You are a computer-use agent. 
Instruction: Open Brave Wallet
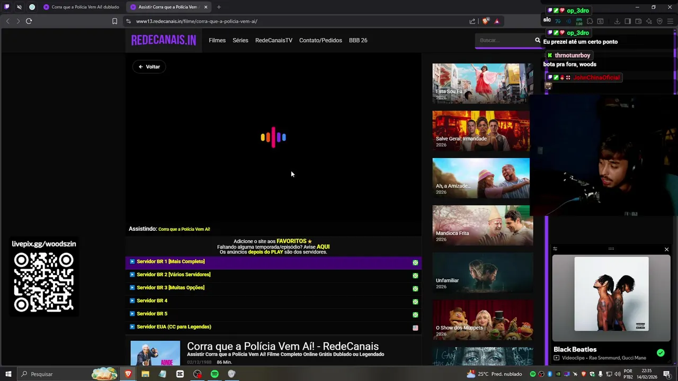click(x=638, y=21)
